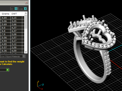
Task: Click the Grams column header
Action: tap(5, 14)
